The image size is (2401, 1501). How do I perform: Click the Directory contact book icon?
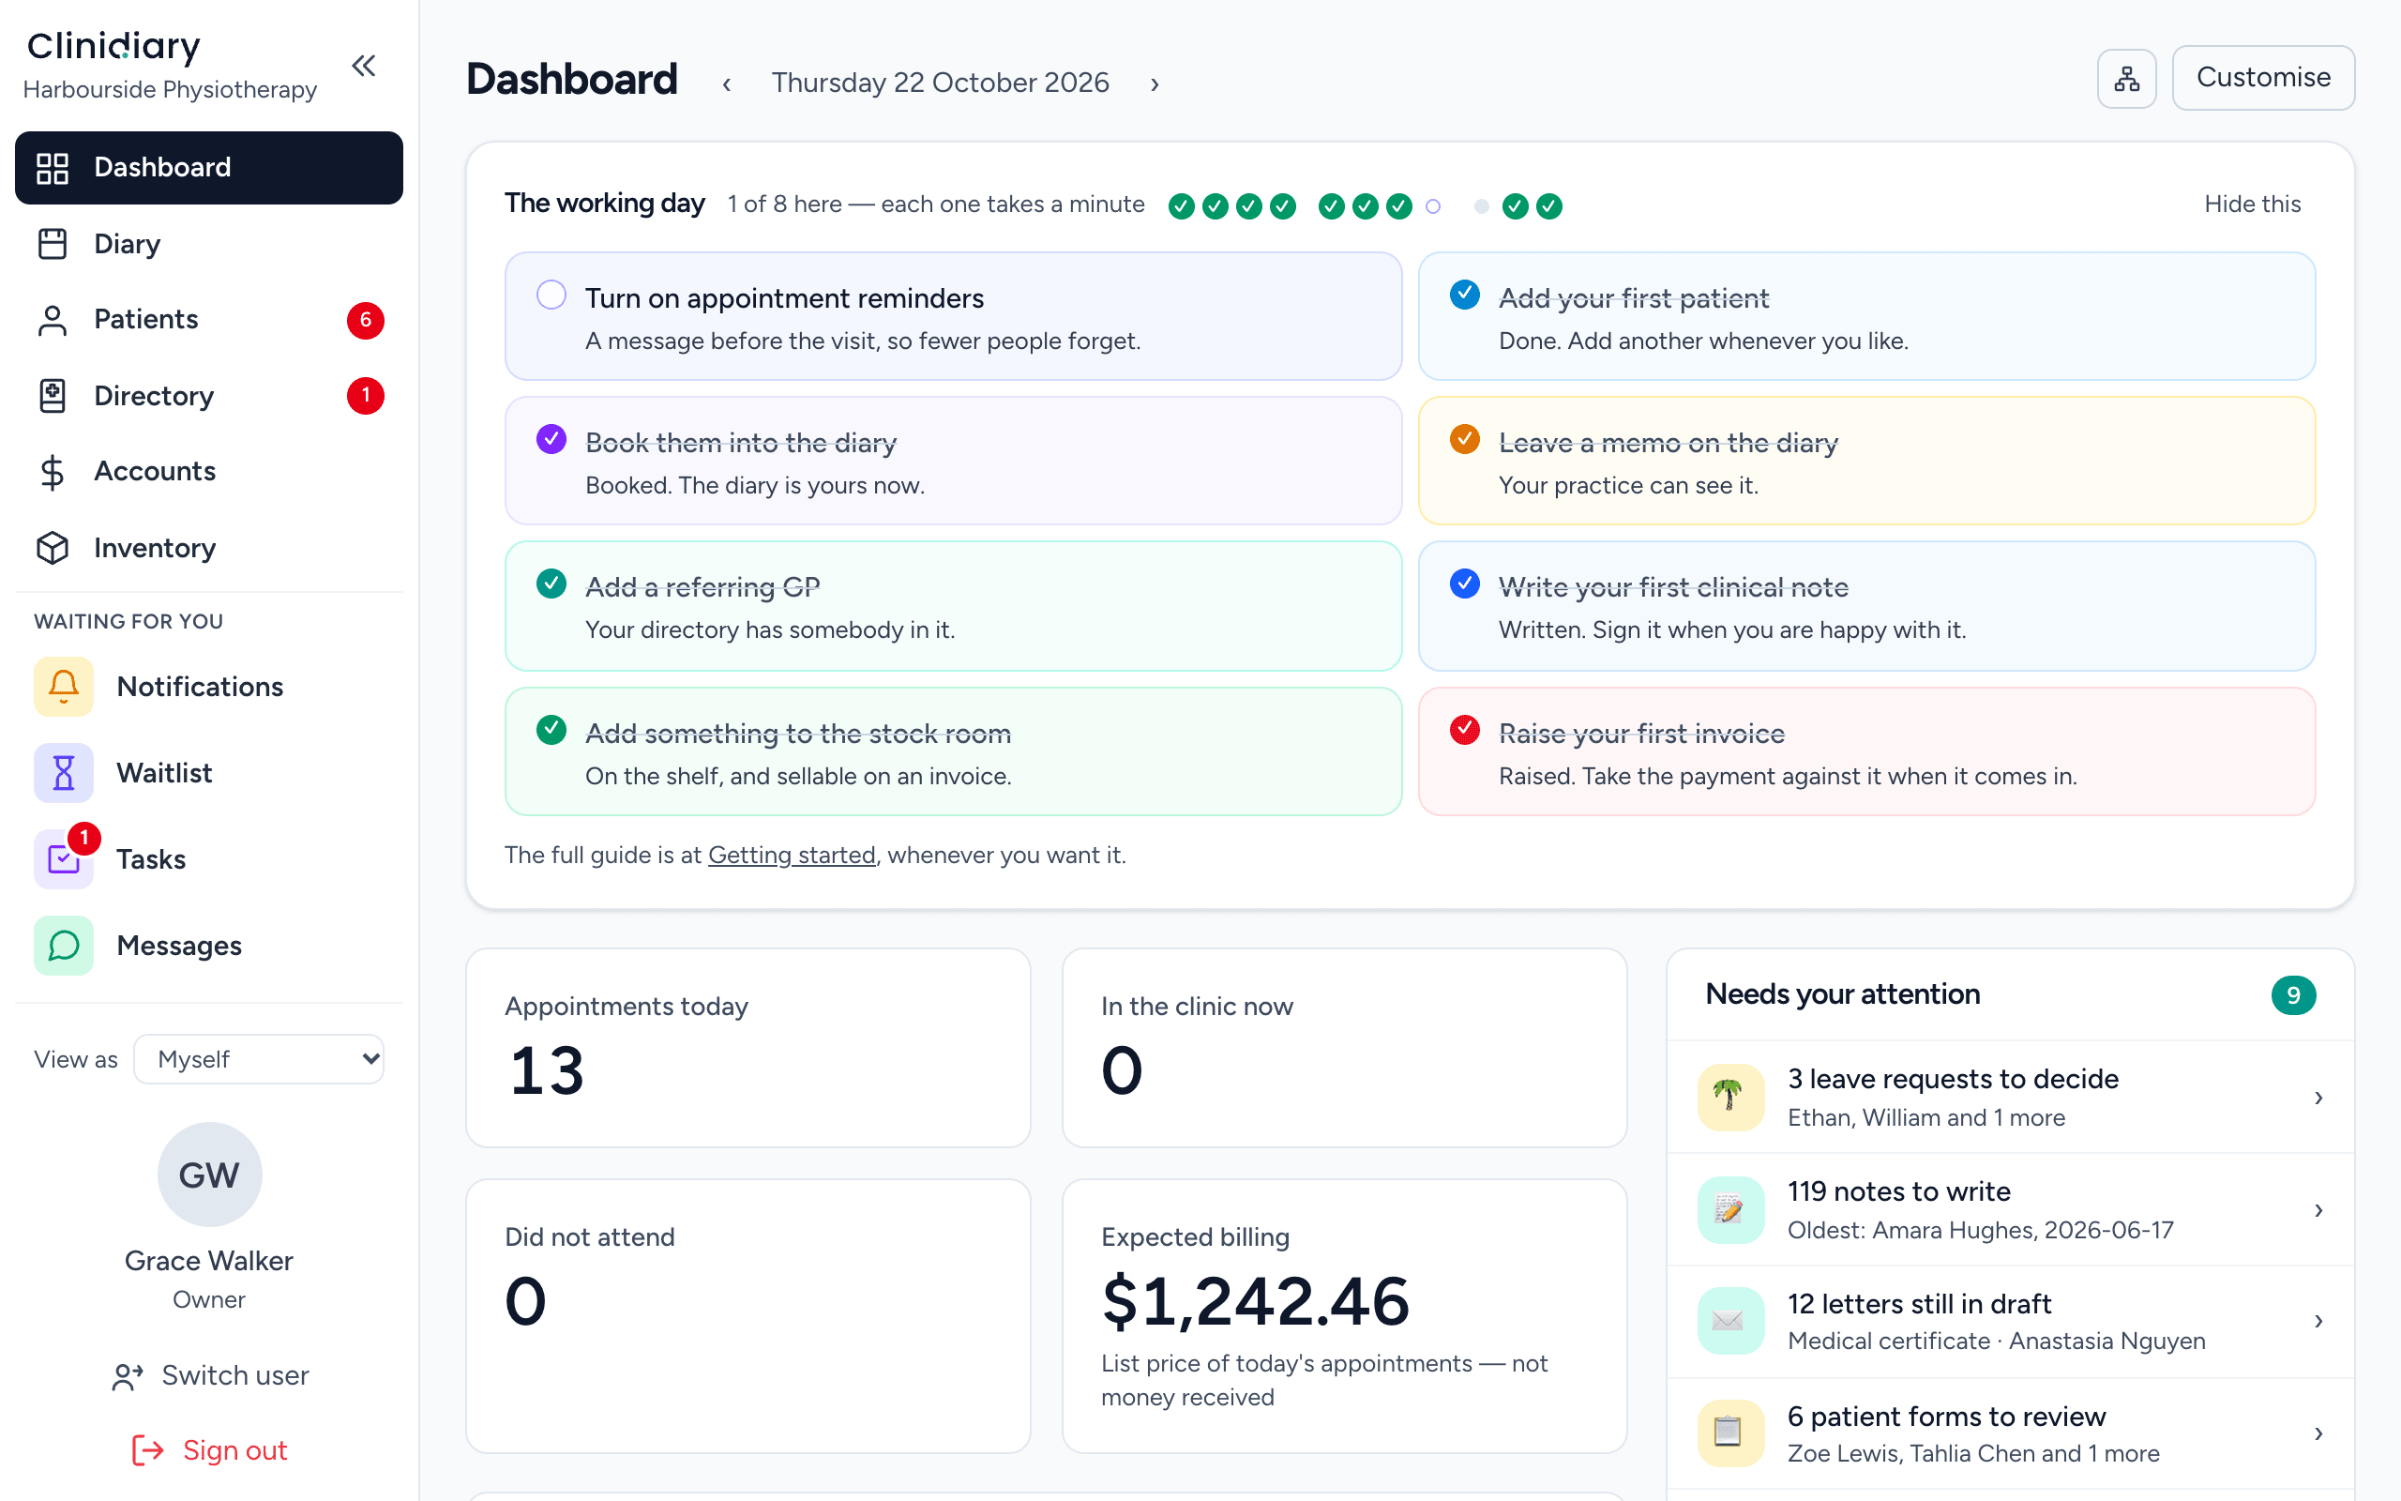click(53, 395)
